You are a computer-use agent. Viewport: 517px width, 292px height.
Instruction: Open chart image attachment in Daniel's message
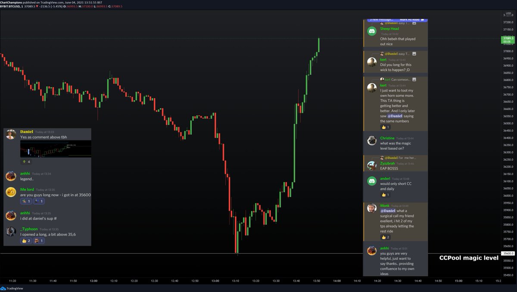click(56, 149)
